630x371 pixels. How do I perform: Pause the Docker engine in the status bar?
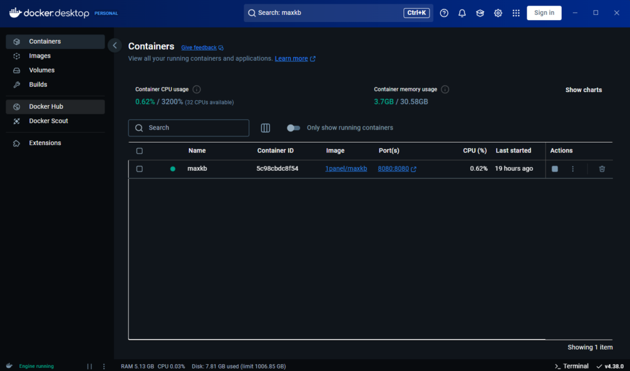pyautogui.click(x=90, y=366)
